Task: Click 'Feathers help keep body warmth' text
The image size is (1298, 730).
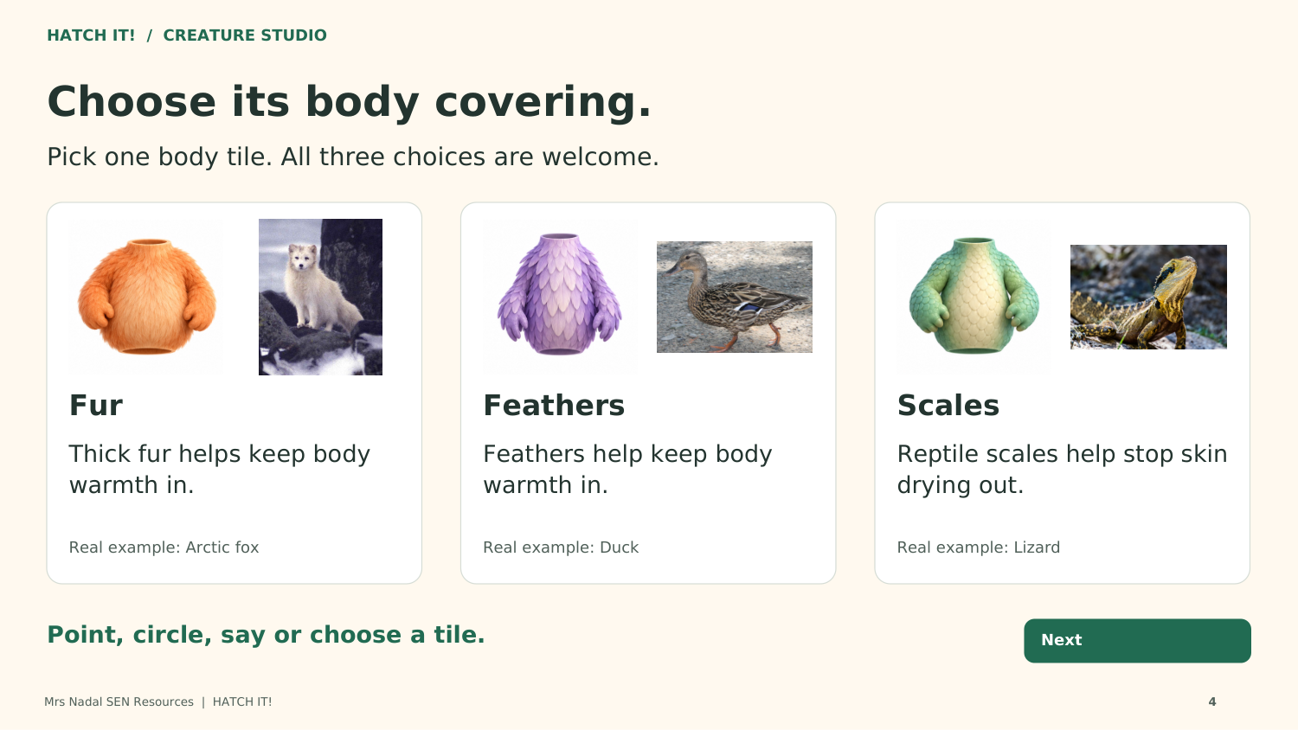Action: click(627, 470)
